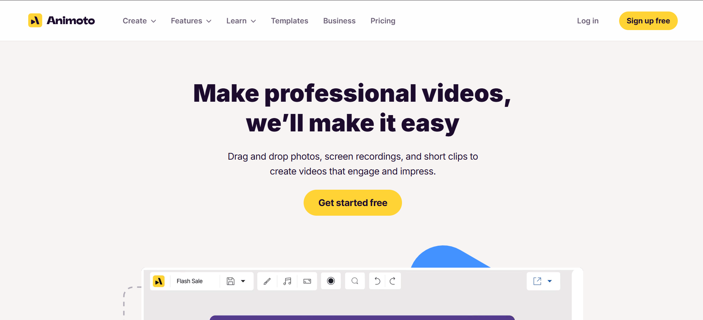Open the Learn dropdown
703x320 pixels.
click(241, 21)
